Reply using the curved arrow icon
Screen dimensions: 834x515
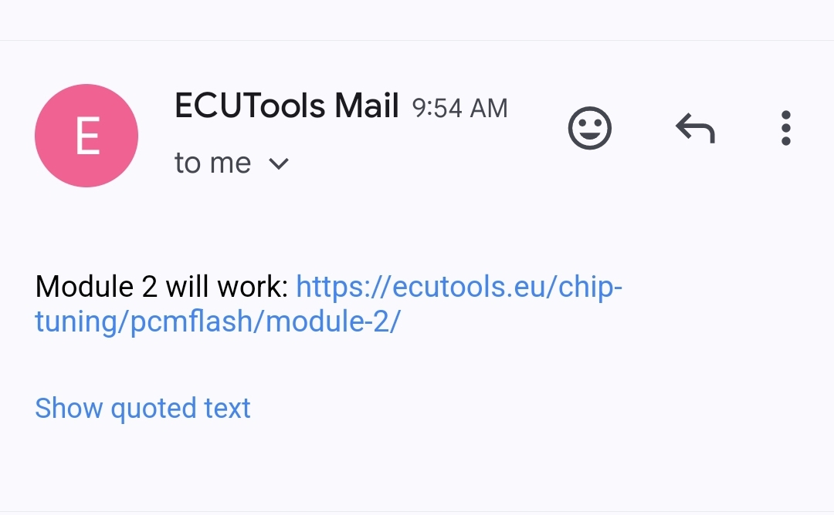pos(695,128)
